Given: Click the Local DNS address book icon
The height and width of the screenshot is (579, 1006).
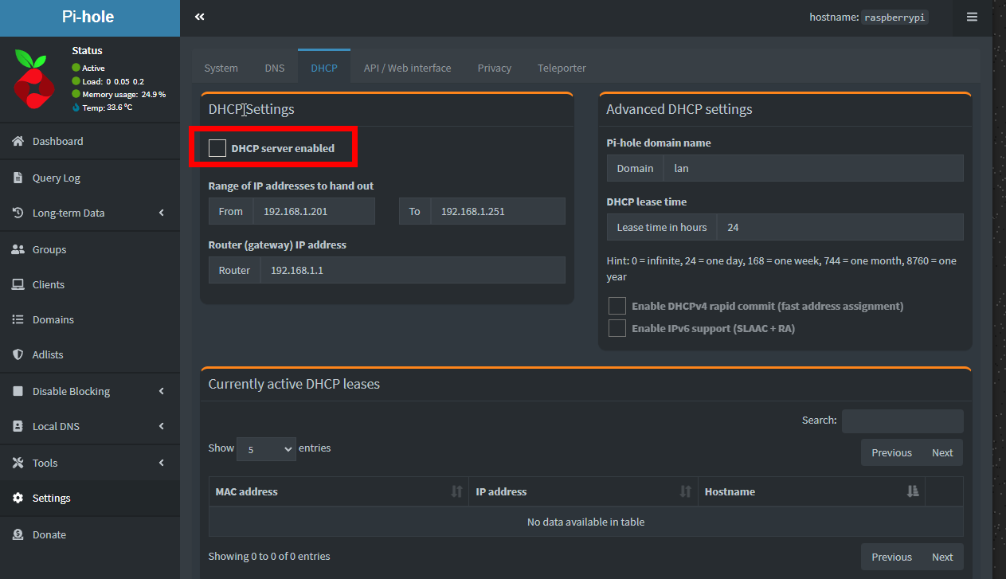Looking at the screenshot, I should tap(18, 426).
